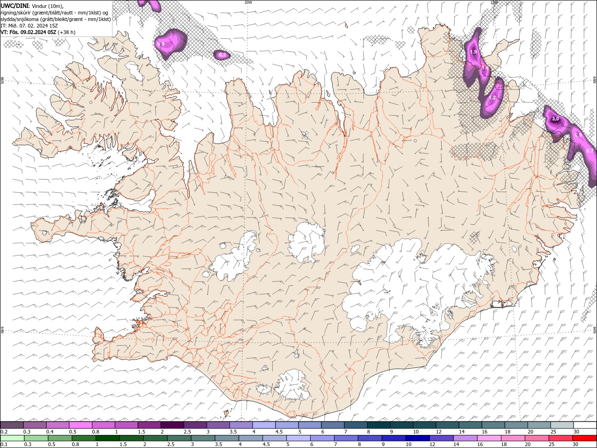Click the 1.6 snowfall value label
The height and width of the screenshot is (448, 597).
(x=485, y=68)
